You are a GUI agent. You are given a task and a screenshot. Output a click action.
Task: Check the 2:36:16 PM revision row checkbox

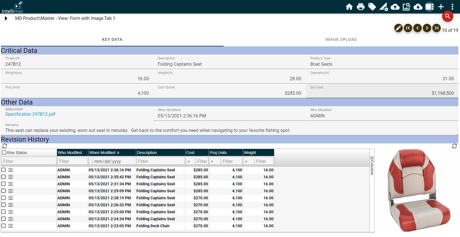(x=4, y=170)
